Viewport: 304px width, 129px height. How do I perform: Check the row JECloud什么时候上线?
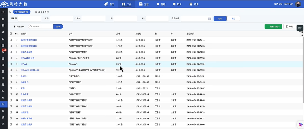[x=11, y=70]
